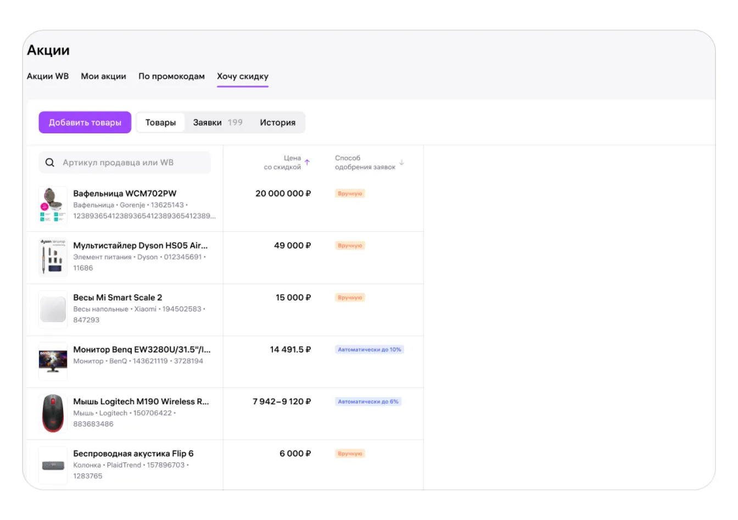
Task: Open the Dyson multistyler product thumbnail
Action: click(x=53, y=257)
